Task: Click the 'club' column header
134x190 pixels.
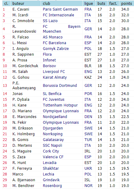Action: coord(46,4)
